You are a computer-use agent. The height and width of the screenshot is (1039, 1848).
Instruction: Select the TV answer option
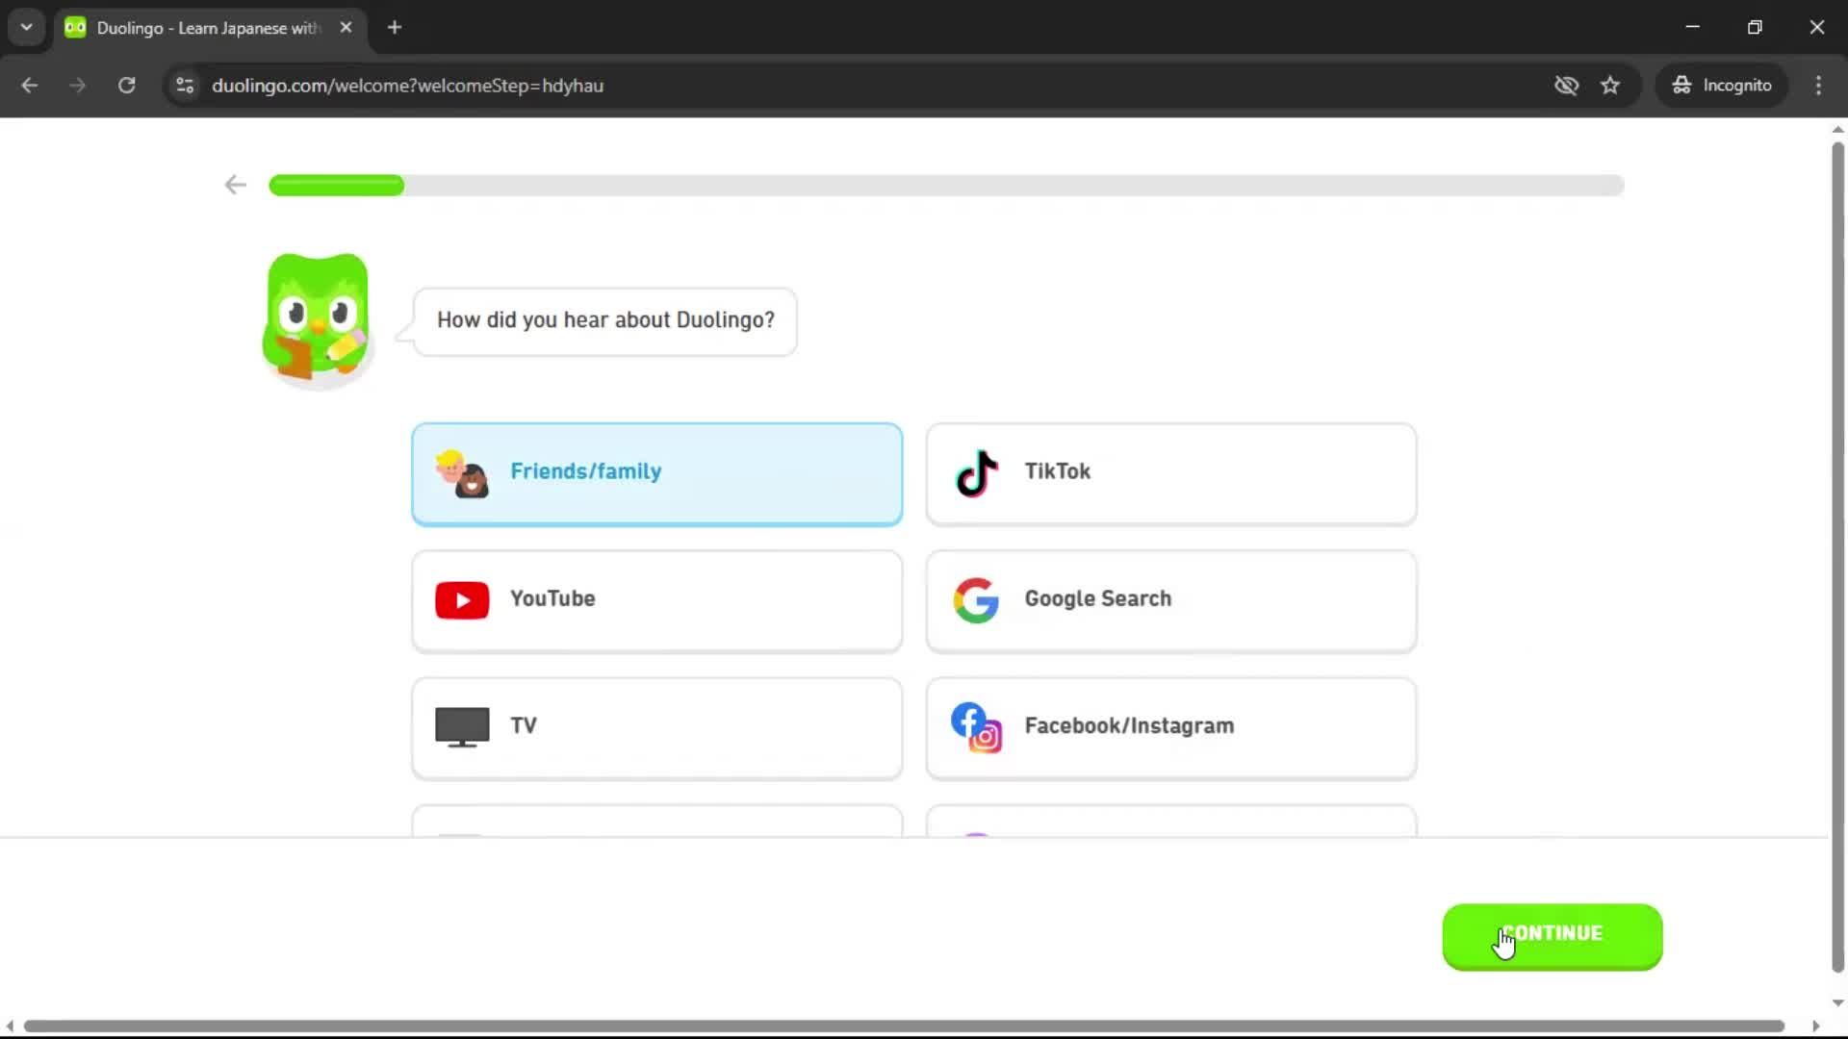657,727
